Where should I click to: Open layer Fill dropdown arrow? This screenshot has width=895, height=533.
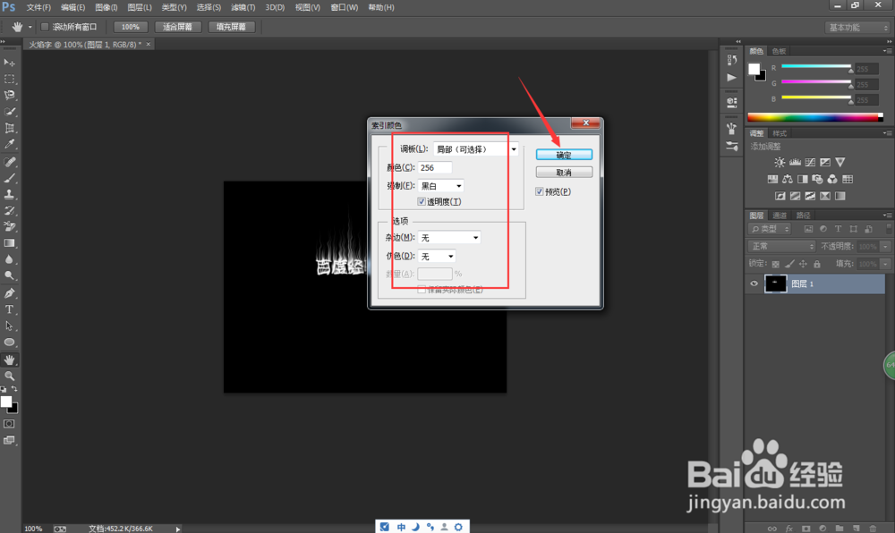click(885, 264)
